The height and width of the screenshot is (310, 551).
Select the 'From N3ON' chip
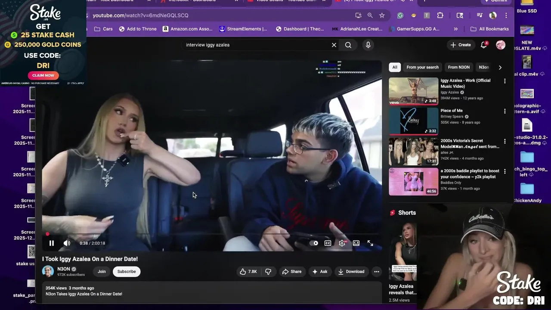point(459,67)
